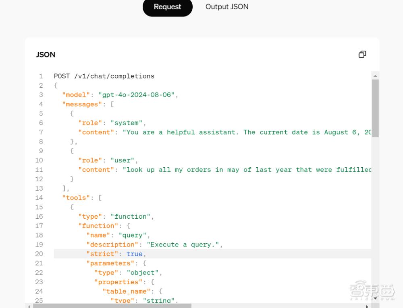Screen dimensions: 403x308
Task: Click the vertical scrollbar down arrow
Action: (x=375, y=298)
